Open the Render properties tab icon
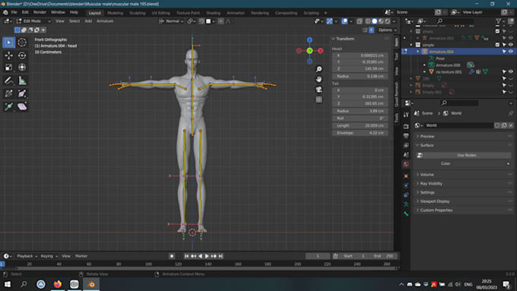Image resolution: width=517 pixels, height=291 pixels. [x=406, y=127]
